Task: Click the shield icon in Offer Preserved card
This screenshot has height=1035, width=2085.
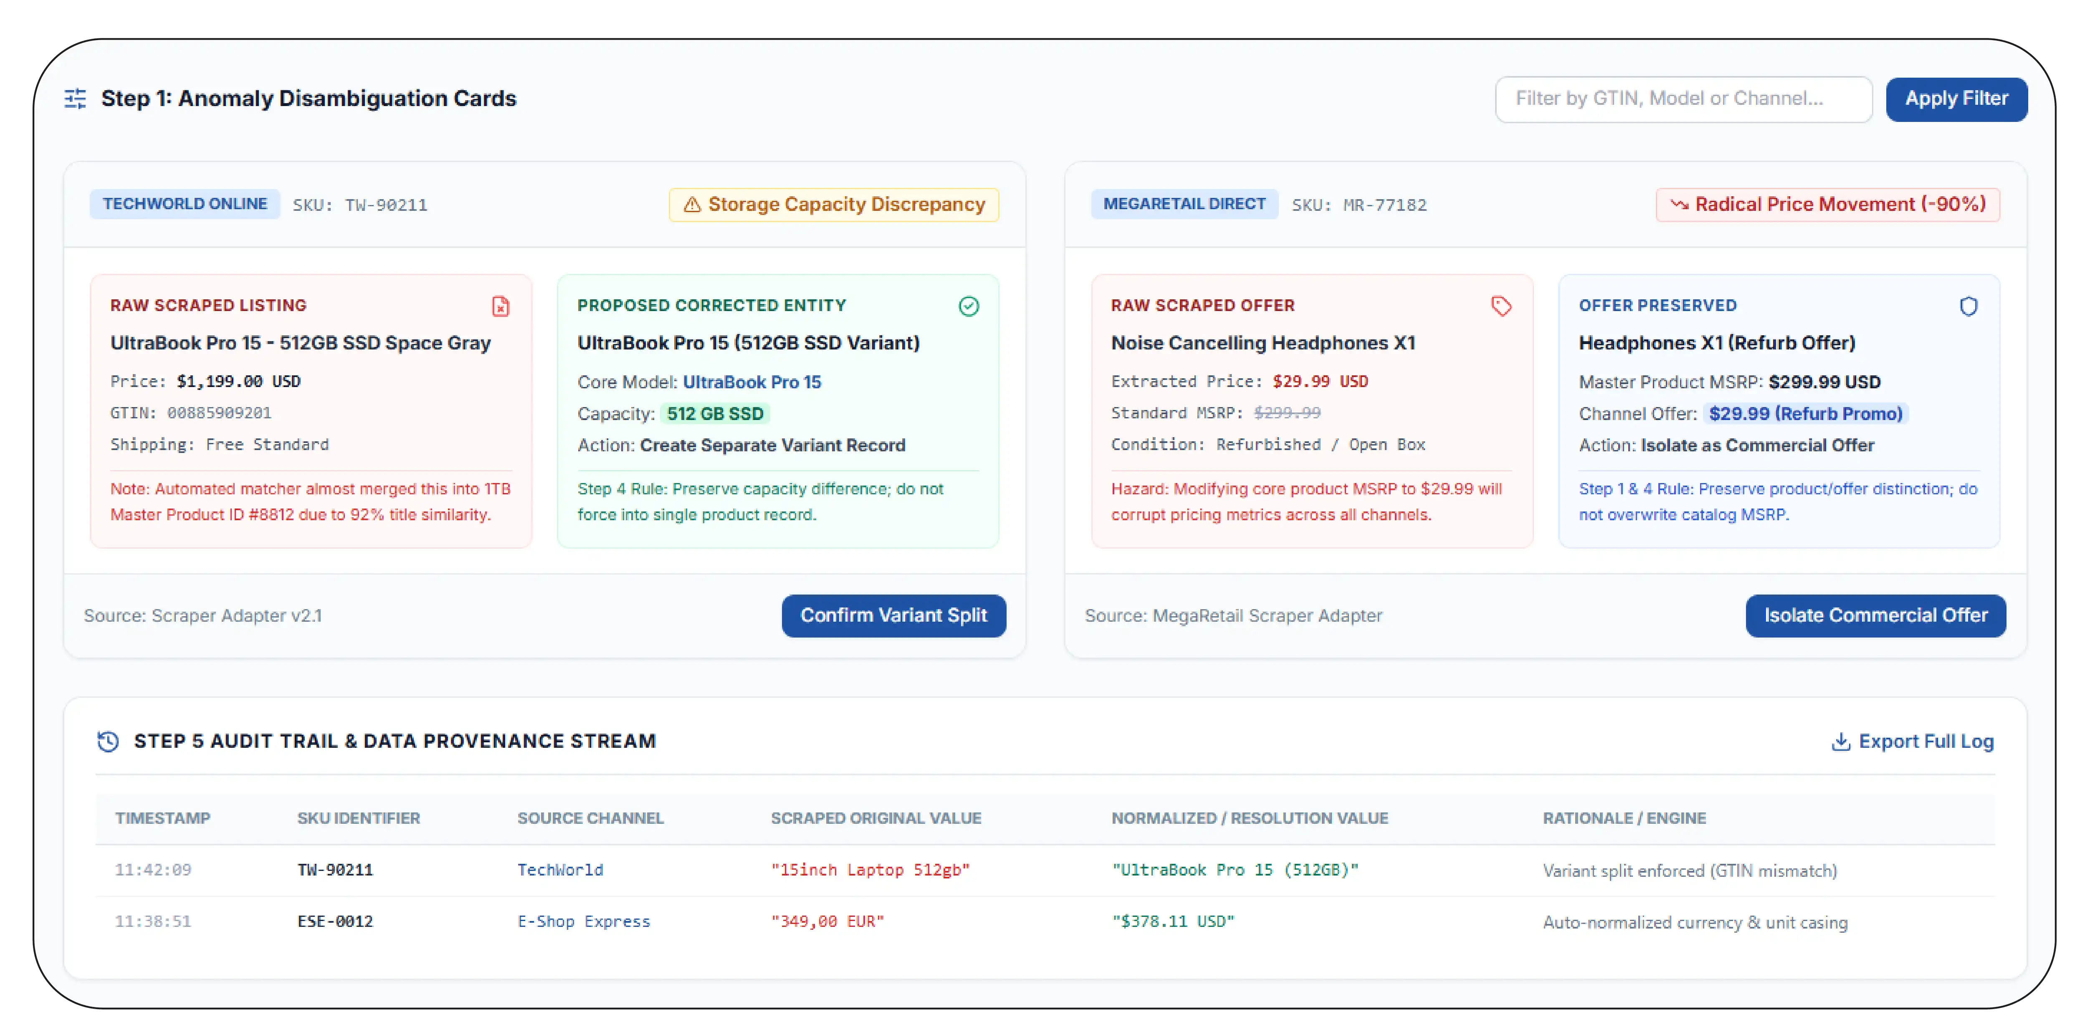Action: coord(1969,306)
